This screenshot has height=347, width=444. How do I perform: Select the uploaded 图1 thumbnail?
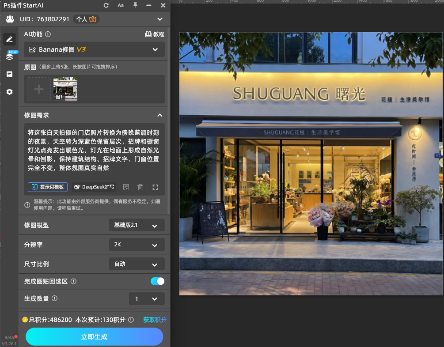point(65,89)
